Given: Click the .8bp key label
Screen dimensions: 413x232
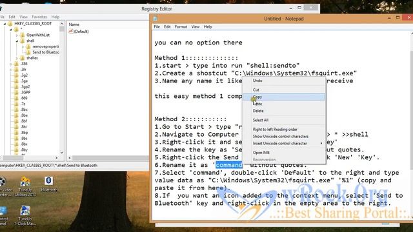Looking at the screenshot, I should [25, 133].
